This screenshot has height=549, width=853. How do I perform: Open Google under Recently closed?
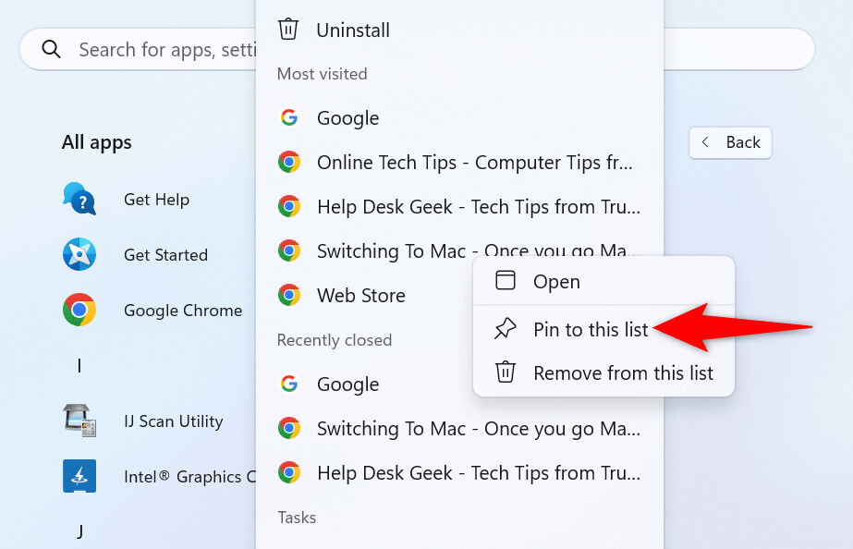coord(347,384)
